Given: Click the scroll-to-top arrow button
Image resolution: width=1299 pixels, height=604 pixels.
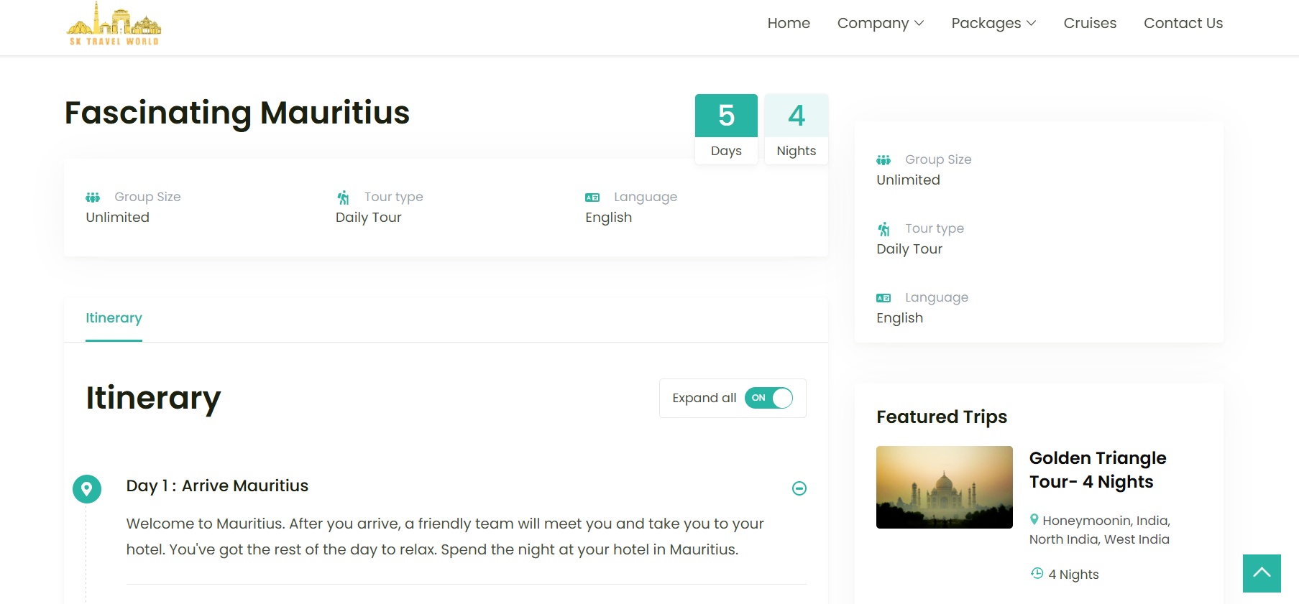Looking at the screenshot, I should [x=1262, y=573].
